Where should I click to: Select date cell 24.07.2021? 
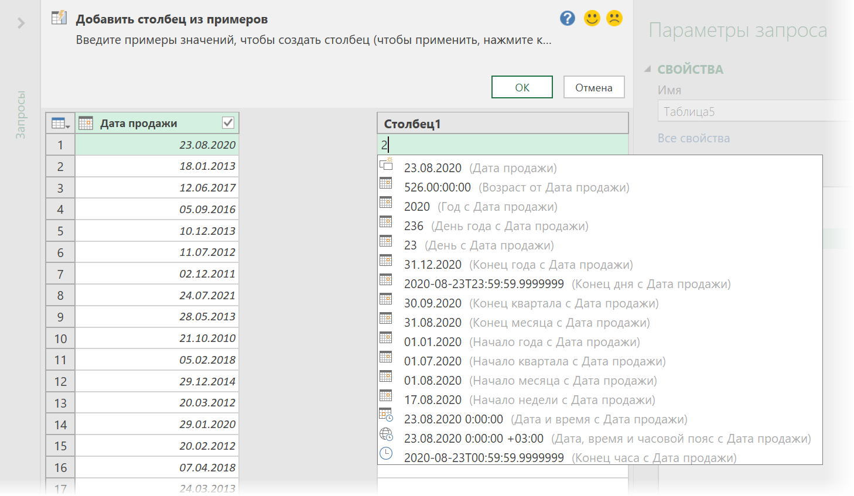157,295
